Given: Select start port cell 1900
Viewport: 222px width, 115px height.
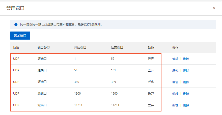Looking at the screenshot, I should (77, 94).
